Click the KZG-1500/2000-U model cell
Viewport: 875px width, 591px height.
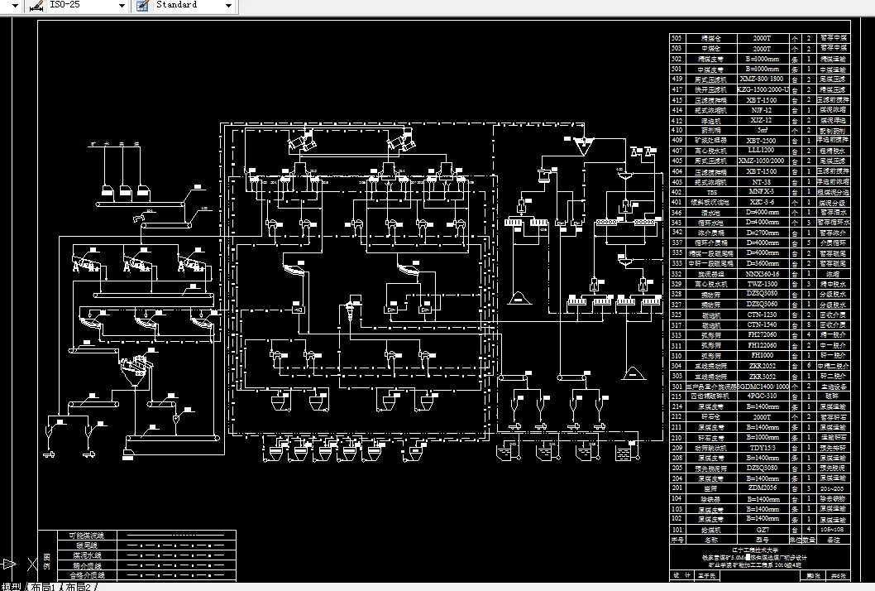coord(763,89)
